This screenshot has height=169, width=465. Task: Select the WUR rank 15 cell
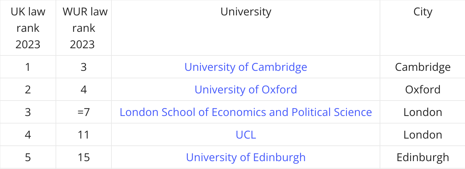tap(84, 157)
